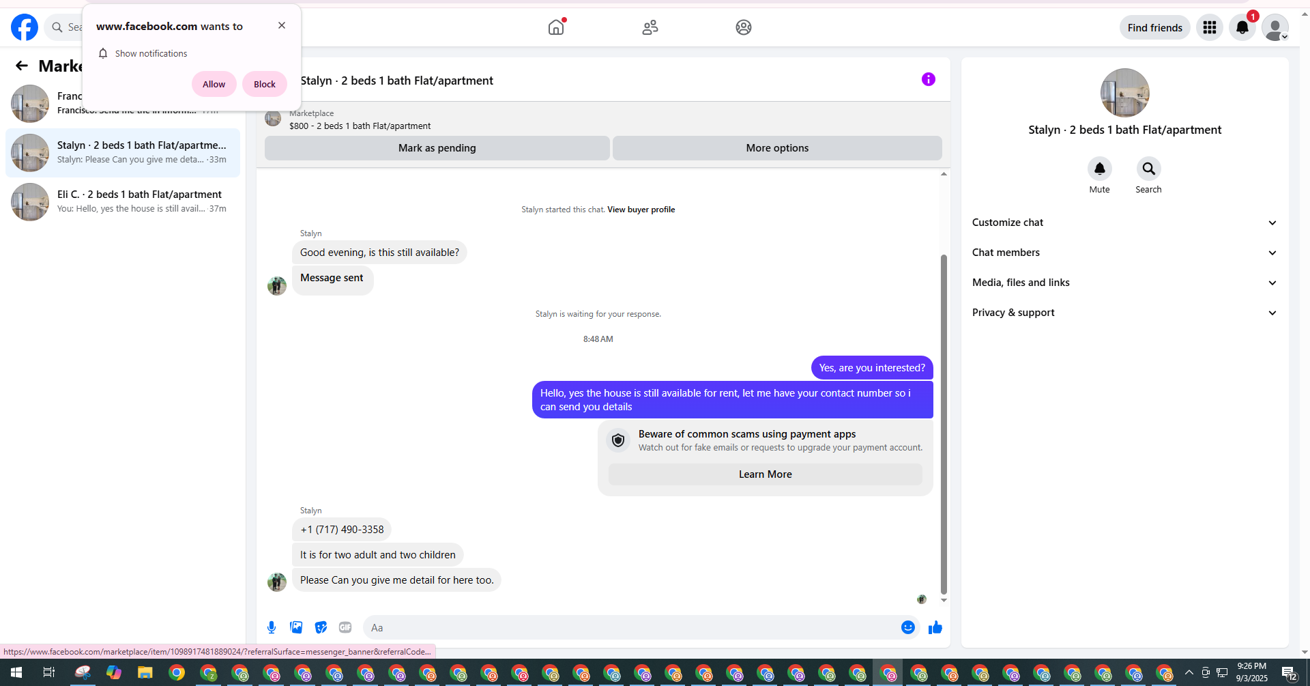This screenshot has width=1310, height=686.
Task: Click Learn More about payment scams
Action: [x=766, y=474]
